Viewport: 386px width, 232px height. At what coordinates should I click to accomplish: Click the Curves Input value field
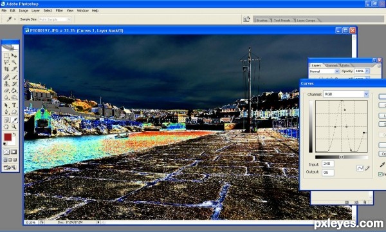328,164
